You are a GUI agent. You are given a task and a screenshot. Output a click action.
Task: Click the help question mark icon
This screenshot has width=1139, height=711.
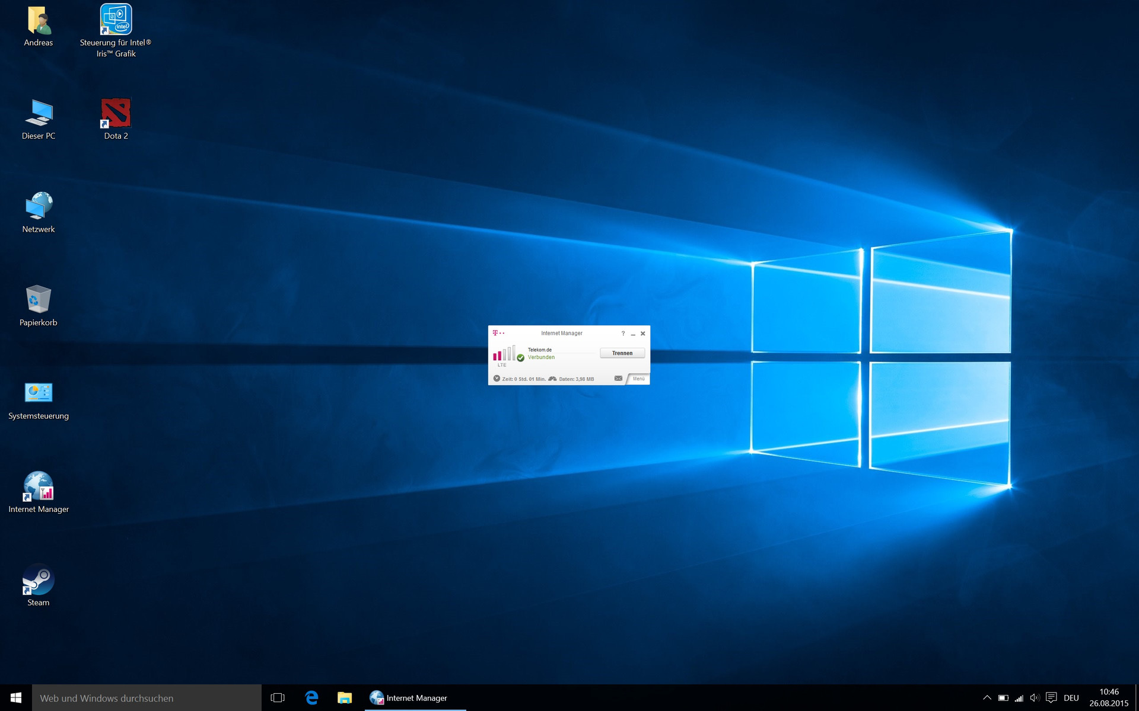623,334
